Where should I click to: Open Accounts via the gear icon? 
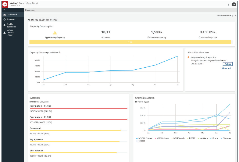click(4, 19)
